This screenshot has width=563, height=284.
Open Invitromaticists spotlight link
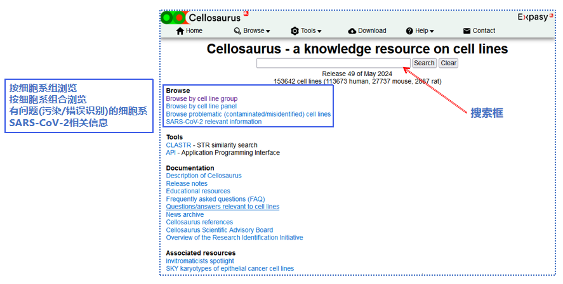pos(199,261)
